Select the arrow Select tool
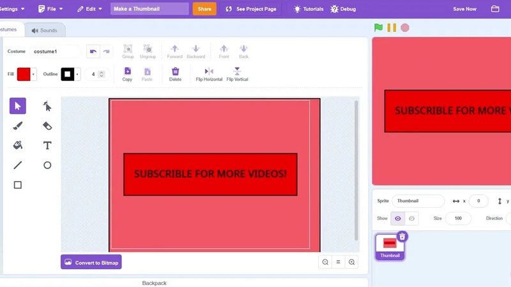 (x=18, y=106)
